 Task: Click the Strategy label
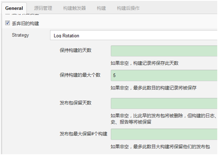(20, 35)
